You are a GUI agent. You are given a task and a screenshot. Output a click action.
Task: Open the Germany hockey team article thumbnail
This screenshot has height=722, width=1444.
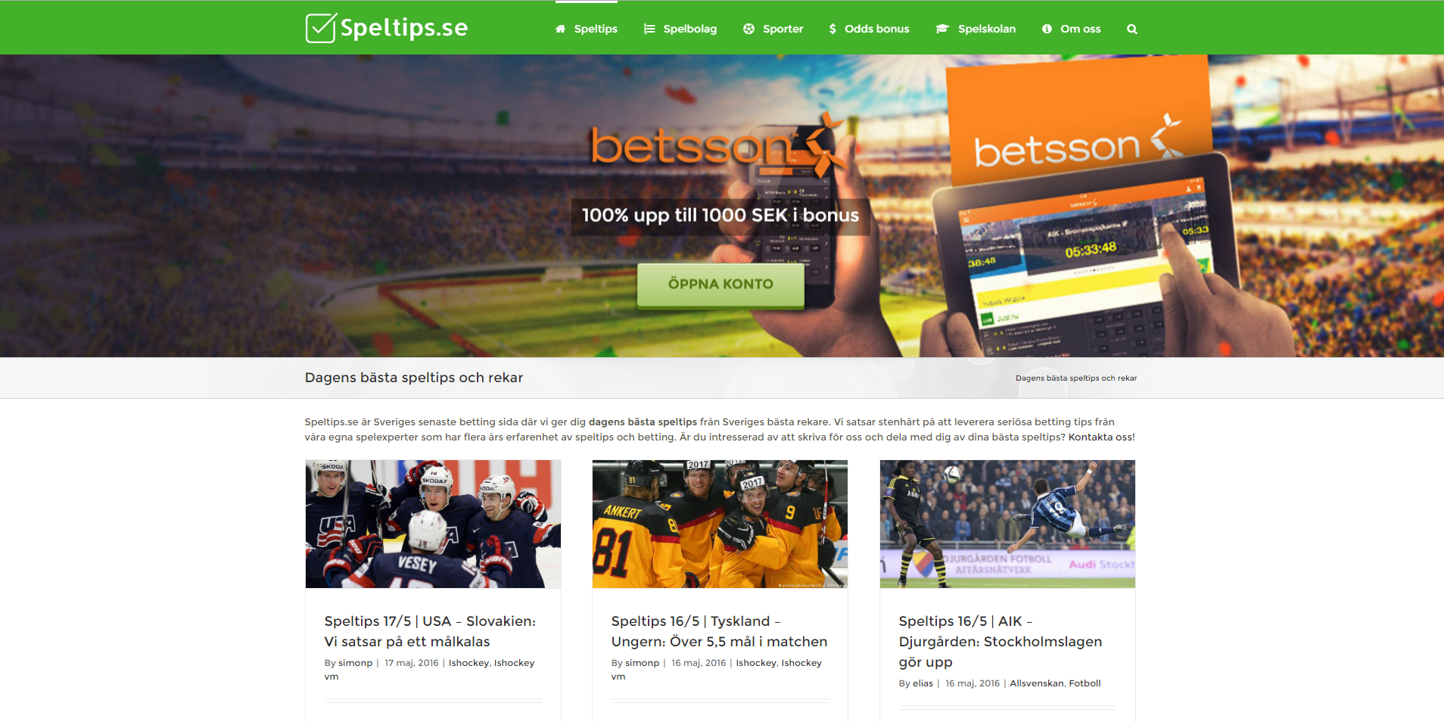point(720,524)
